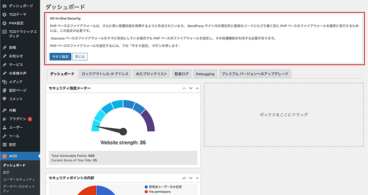Click the 閉じる button in notice
This screenshot has height=195, width=368.
point(80,56)
